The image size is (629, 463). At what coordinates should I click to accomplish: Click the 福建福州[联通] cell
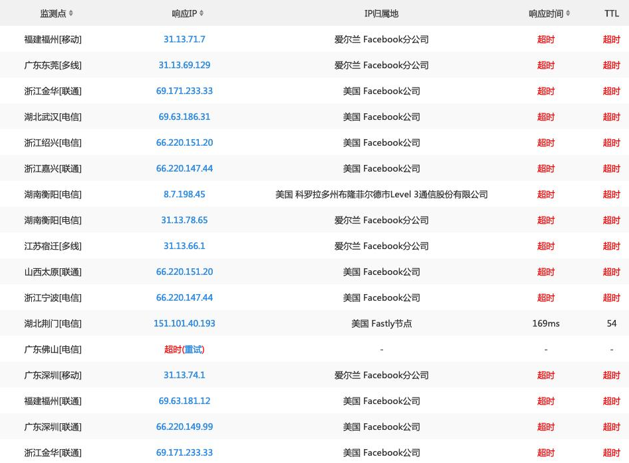pyautogui.click(x=53, y=401)
